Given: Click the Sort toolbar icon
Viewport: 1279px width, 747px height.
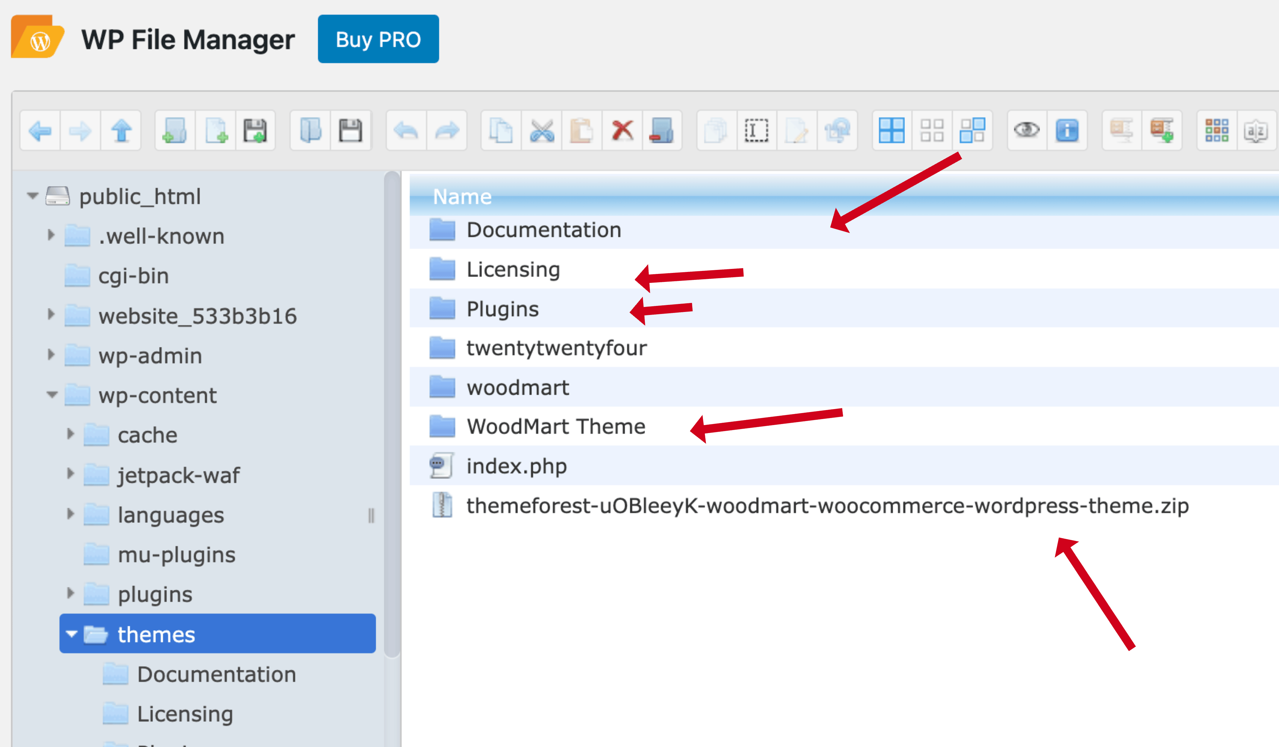Looking at the screenshot, I should pyautogui.click(x=1257, y=130).
